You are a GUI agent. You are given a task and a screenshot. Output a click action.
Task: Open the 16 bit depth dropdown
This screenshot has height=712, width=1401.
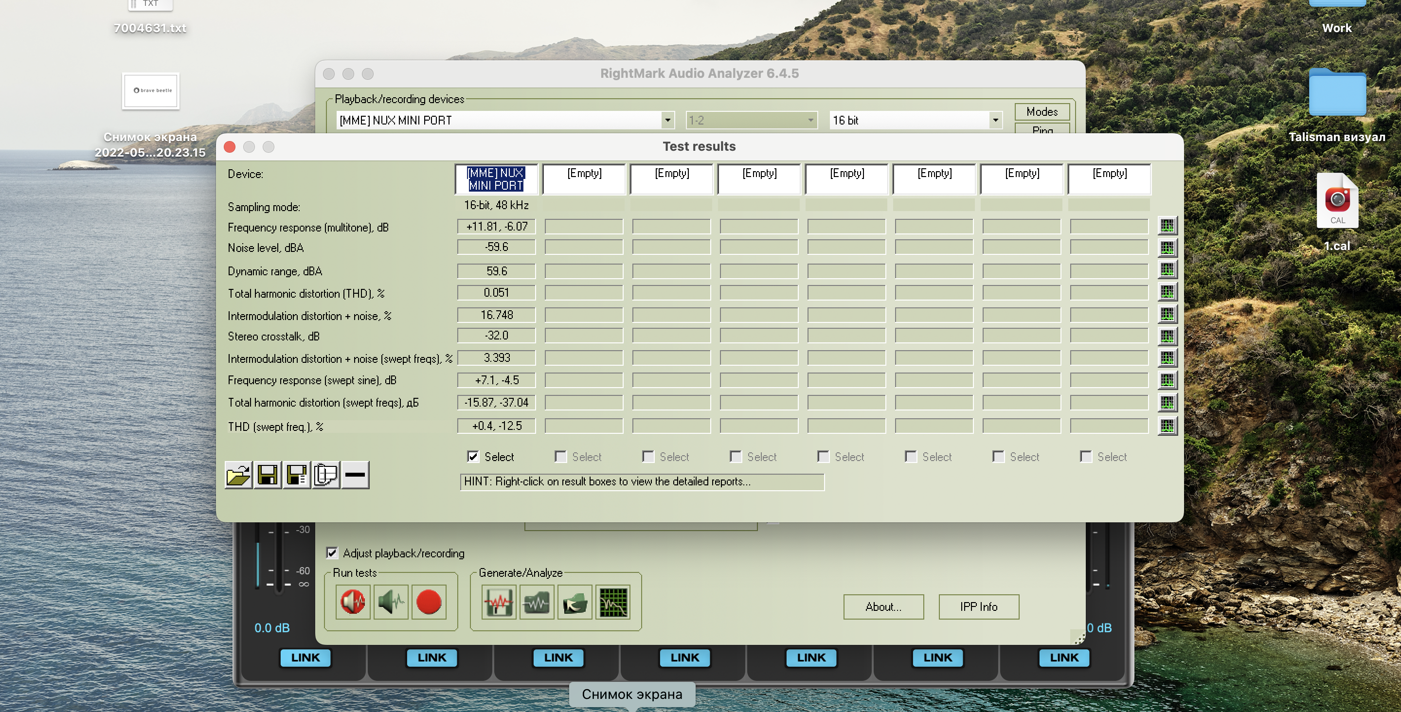(995, 120)
